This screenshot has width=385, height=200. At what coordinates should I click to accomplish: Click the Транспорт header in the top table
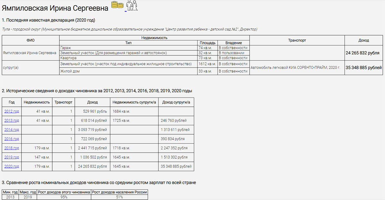tap(297, 40)
